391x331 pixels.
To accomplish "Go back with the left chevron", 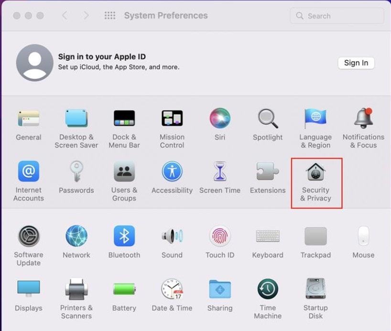I will [x=65, y=15].
